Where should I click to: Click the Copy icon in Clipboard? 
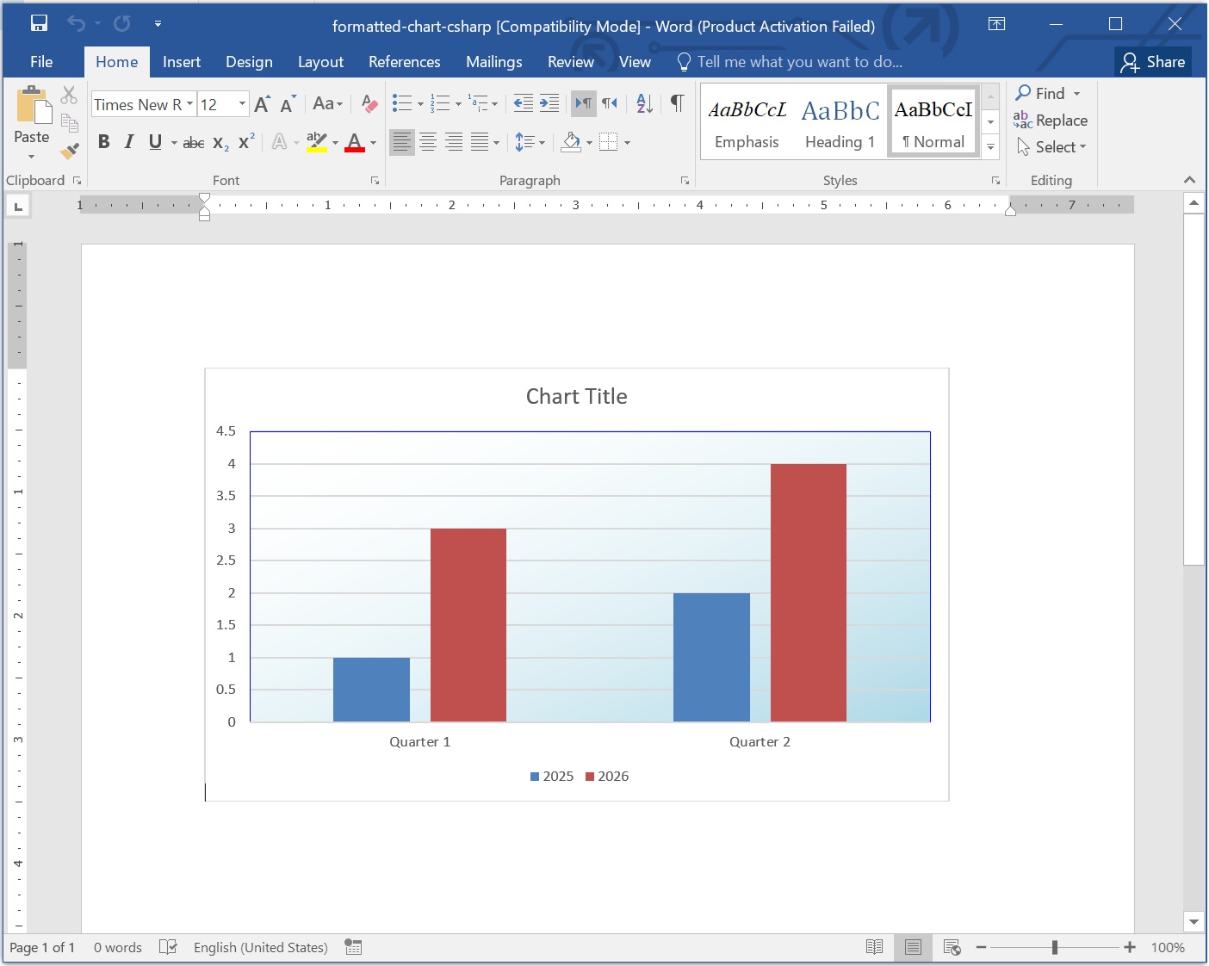tap(70, 123)
